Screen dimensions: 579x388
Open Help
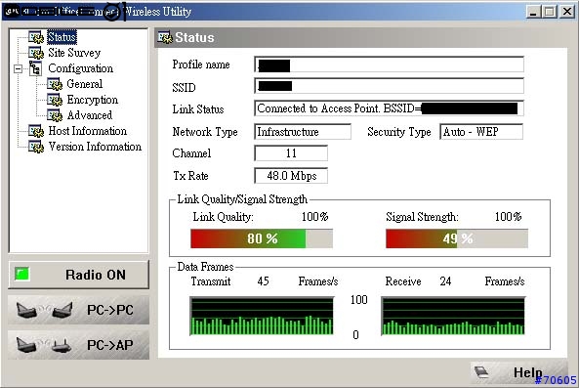(x=518, y=372)
